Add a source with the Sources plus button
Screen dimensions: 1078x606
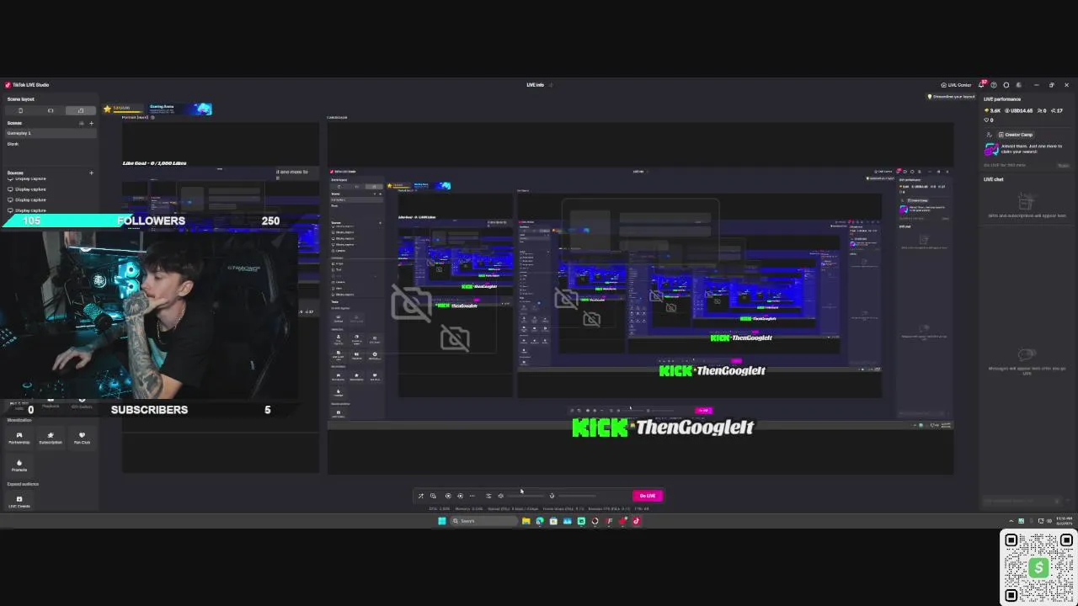(x=91, y=173)
